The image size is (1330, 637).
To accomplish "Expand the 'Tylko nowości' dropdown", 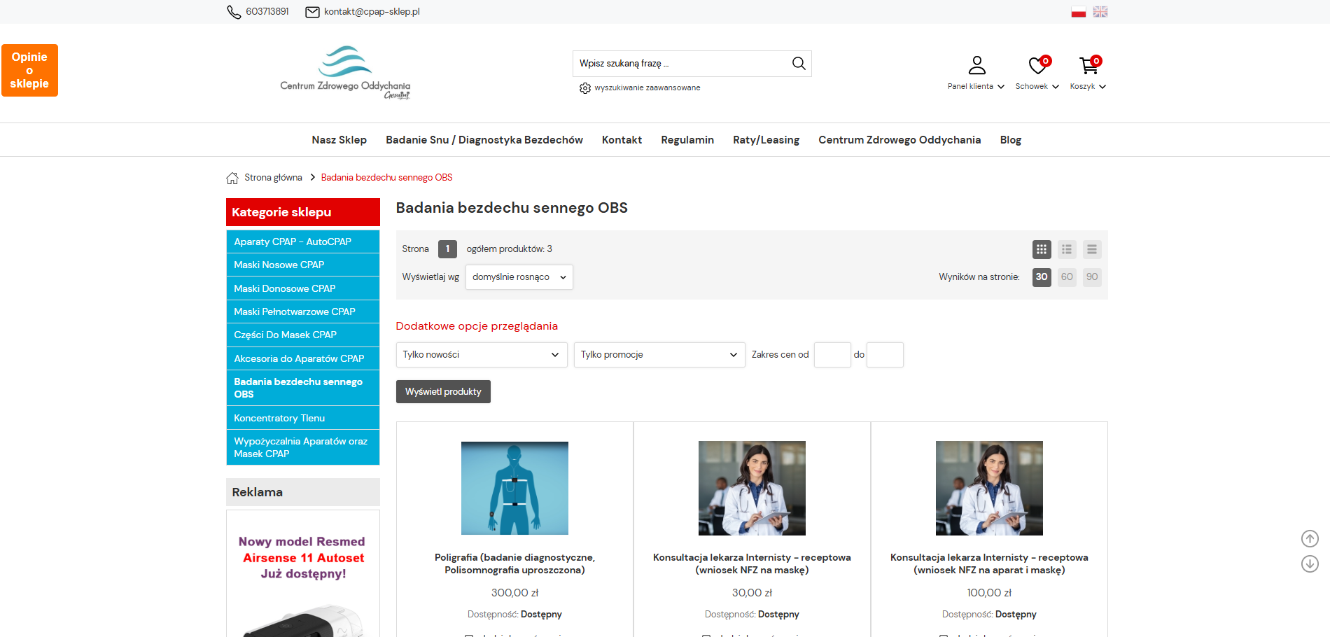I will click(481, 355).
